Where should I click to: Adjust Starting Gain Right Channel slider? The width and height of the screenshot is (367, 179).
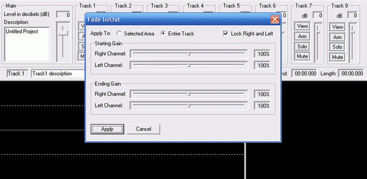189,54
